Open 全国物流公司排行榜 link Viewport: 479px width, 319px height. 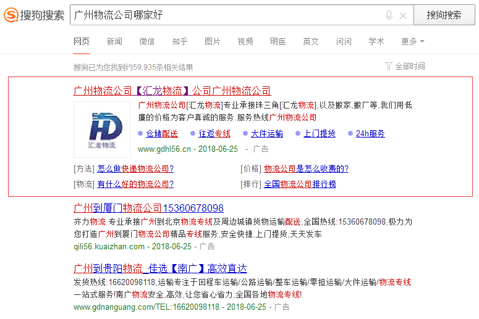[300, 184]
